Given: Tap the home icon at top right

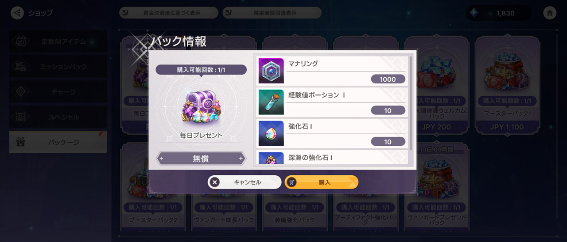Looking at the screenshot, I should [x=550, y=13].
